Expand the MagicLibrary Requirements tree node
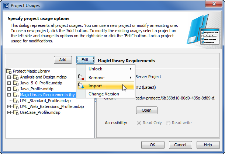Viewport: 225px width, 154px height. (x=9, y=95)
